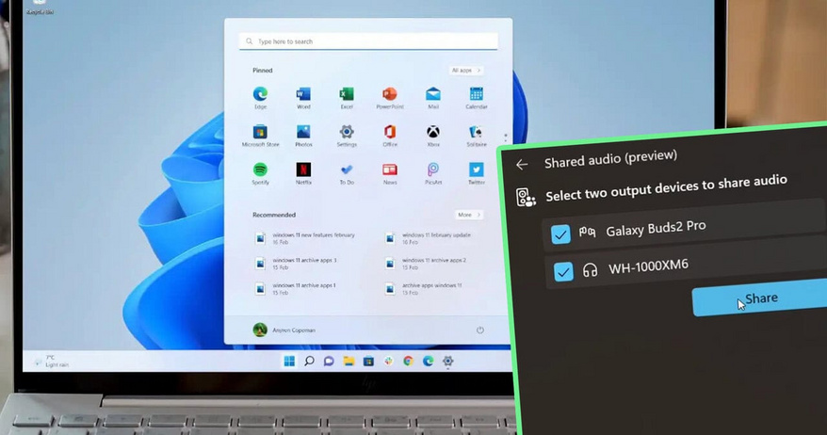
Task: Expand More recommended items
Action: (x=468, y=215)
